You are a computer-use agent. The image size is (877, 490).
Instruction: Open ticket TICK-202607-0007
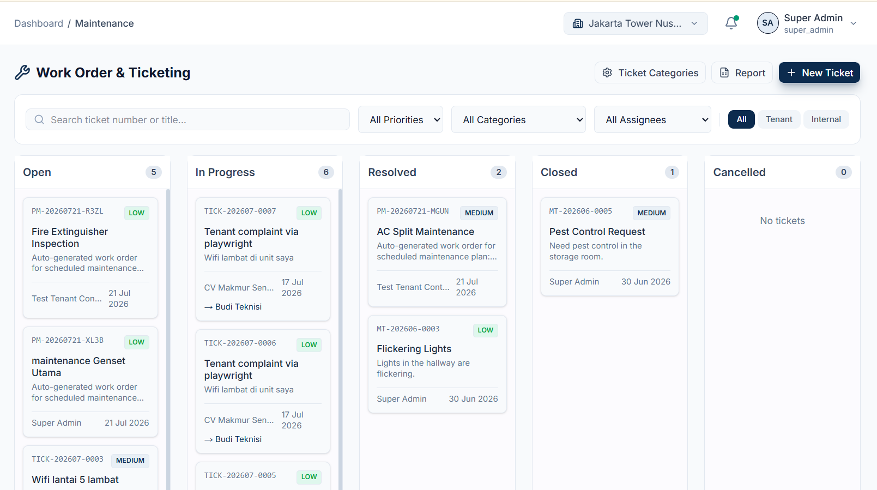tap(263, 259)
